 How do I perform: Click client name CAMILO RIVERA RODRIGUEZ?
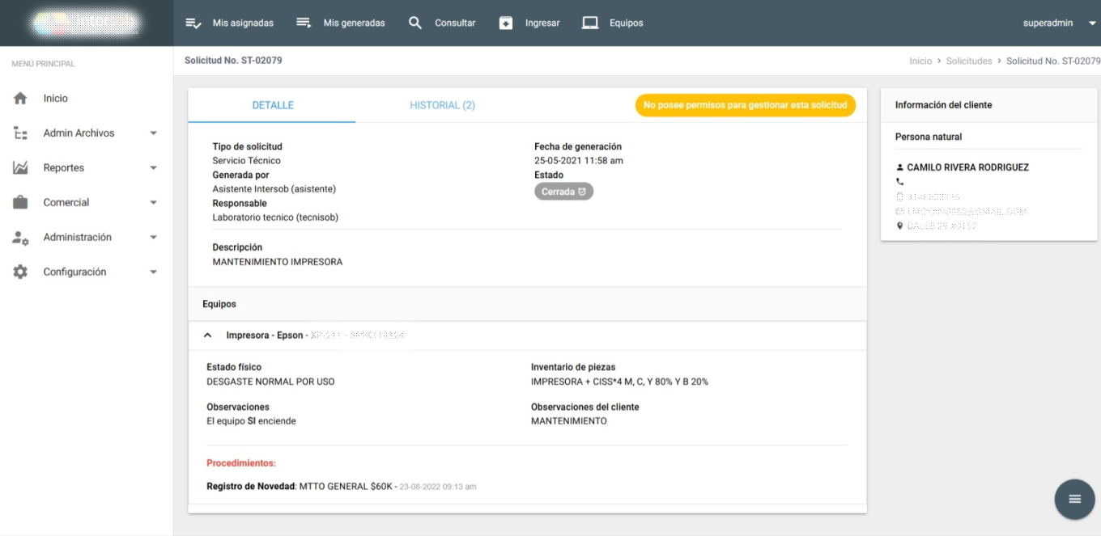pos(967,167)
